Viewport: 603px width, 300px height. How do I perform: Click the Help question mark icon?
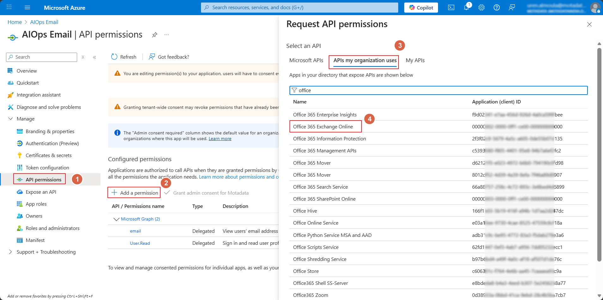(496, 8)
